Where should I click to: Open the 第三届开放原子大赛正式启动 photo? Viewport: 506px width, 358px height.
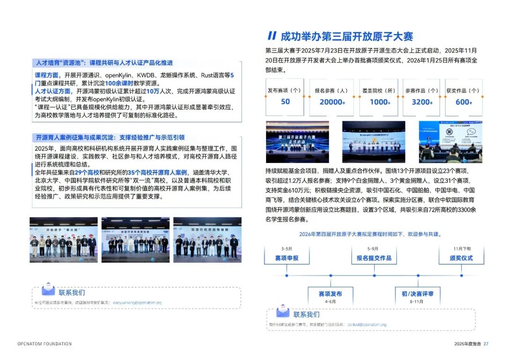pyautogui.click(x=298, y=142)
